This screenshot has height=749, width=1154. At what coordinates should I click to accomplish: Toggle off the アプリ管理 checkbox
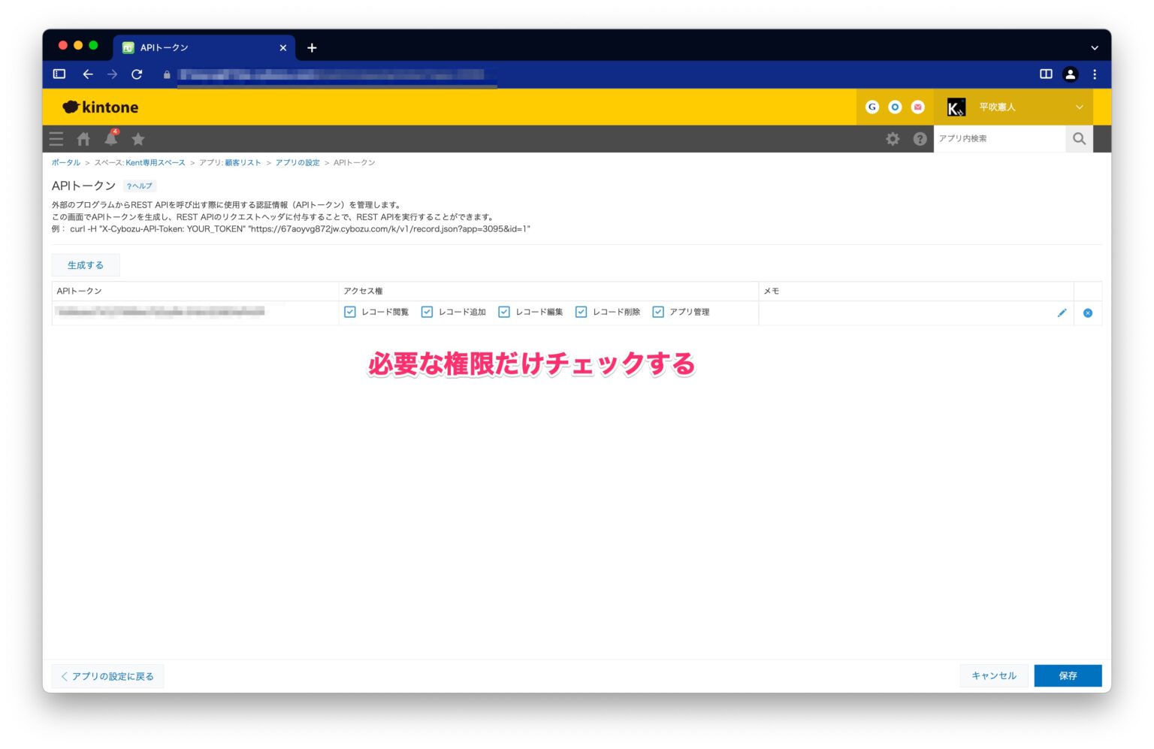pos(659,311)
